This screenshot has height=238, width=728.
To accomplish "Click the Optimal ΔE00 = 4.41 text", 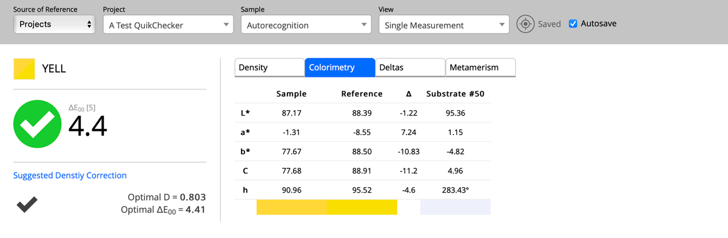I will (x=164, y=210).
